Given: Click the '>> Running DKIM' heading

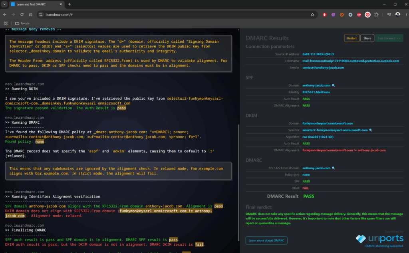Looking at the screenshot, I should point(22,89).
